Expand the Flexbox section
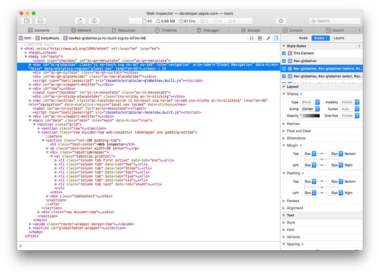 point(293,201)
